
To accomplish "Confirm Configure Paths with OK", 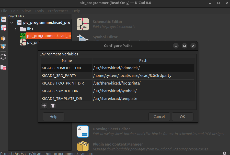I will click(x=182, y=117).
